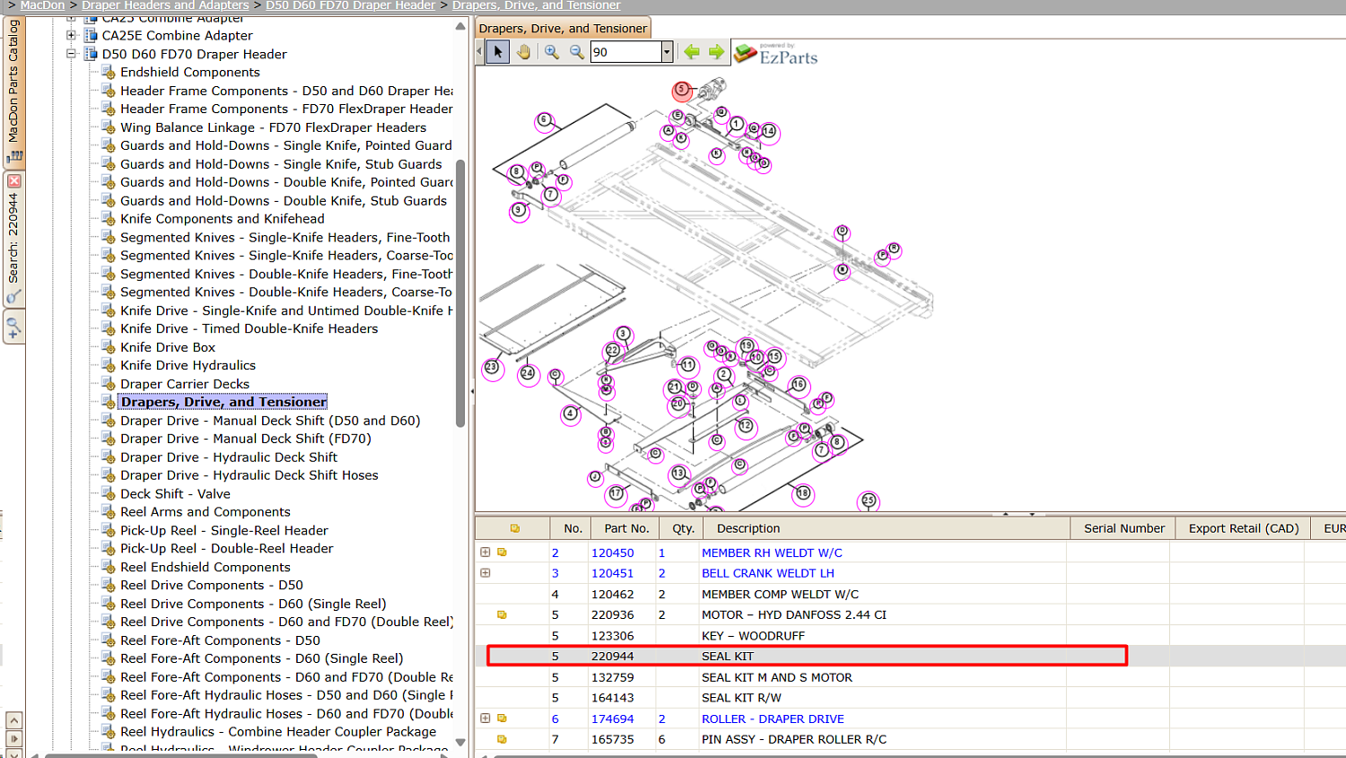Image resolution: width=1346 pixels, height=758 pixels.
Task: Go to previous diagram with green left arrow
Action: (692, 52)
